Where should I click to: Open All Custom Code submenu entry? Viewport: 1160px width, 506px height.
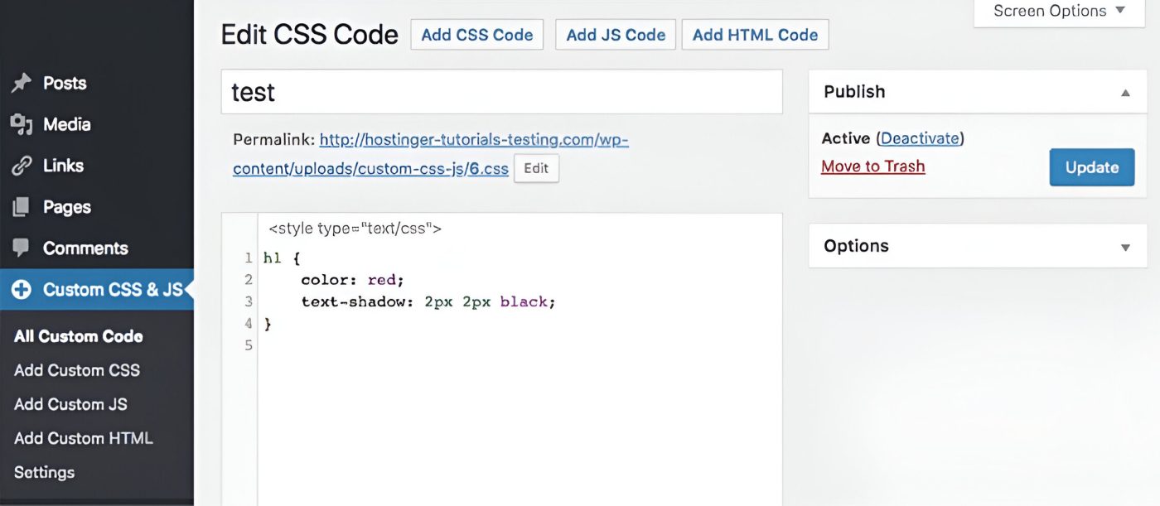(x=77, y=335)
